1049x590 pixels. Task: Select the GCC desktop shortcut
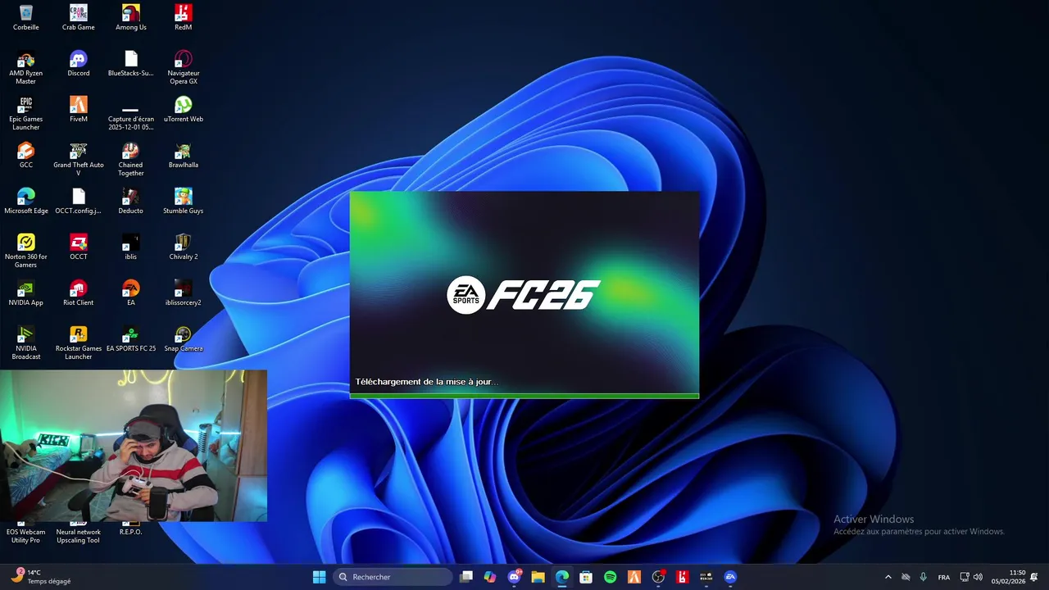[25, 156]
